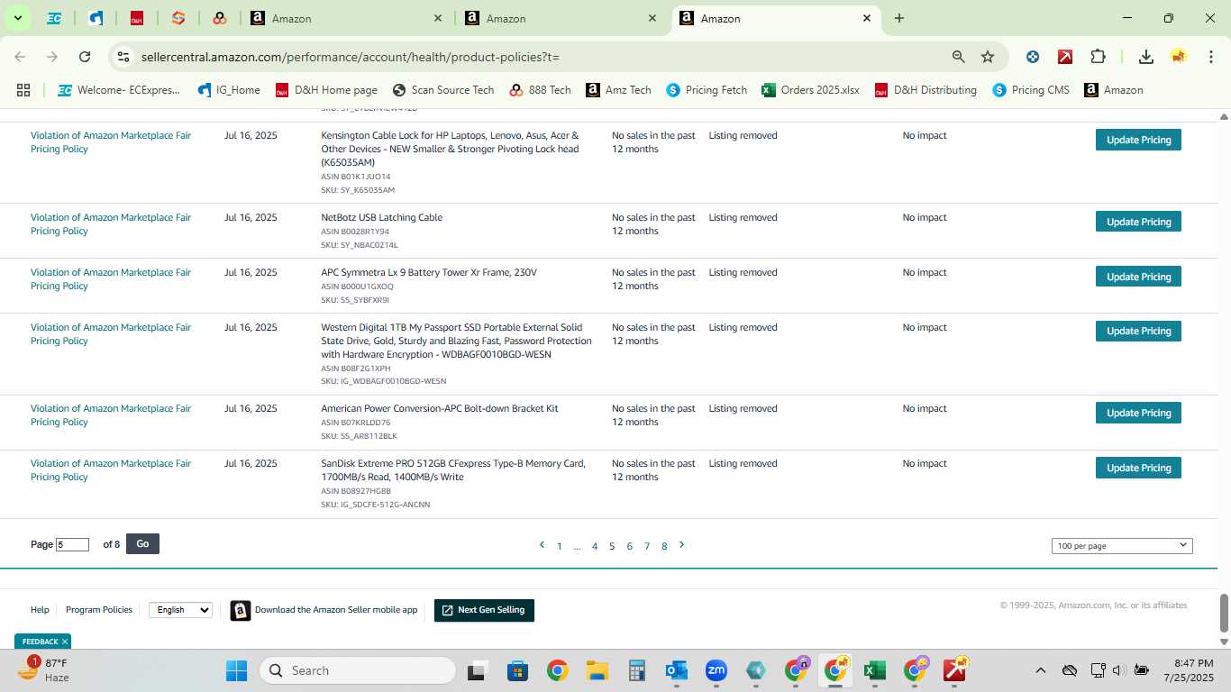Bookmark this page with star icon

tap(988, 57)
